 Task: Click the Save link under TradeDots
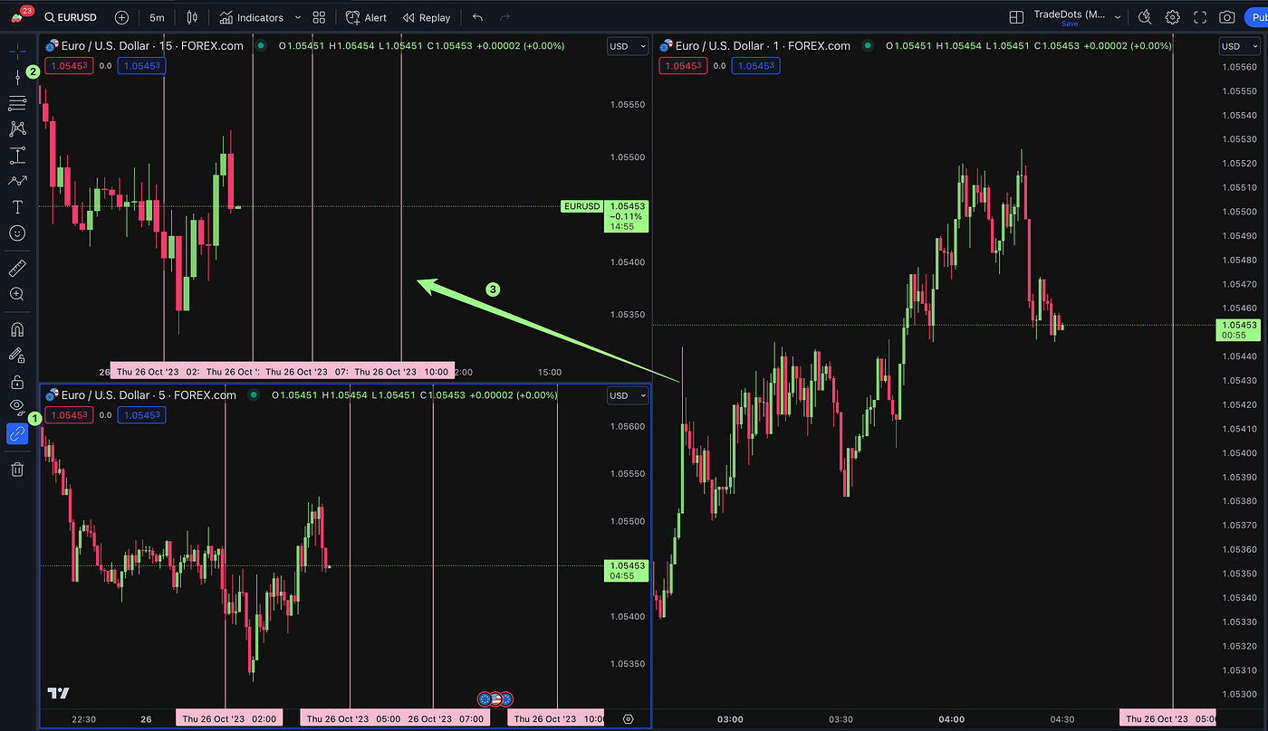[1070, 24]
